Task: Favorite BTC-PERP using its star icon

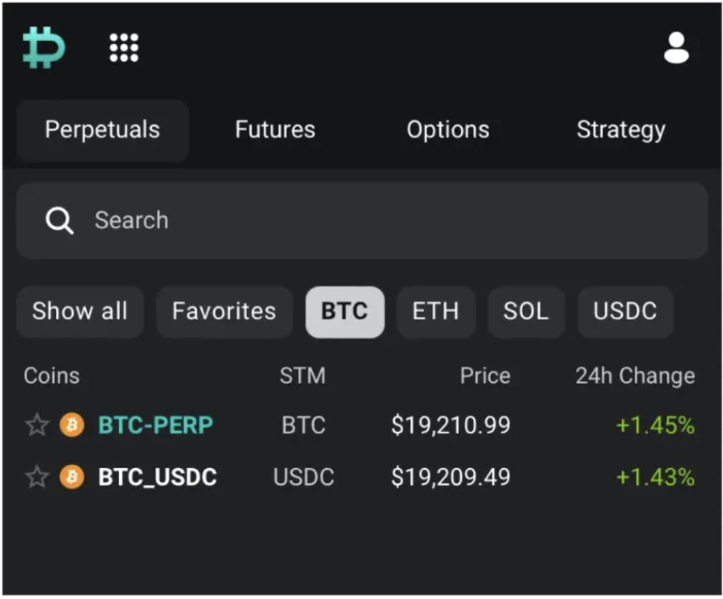Action: 37,424
